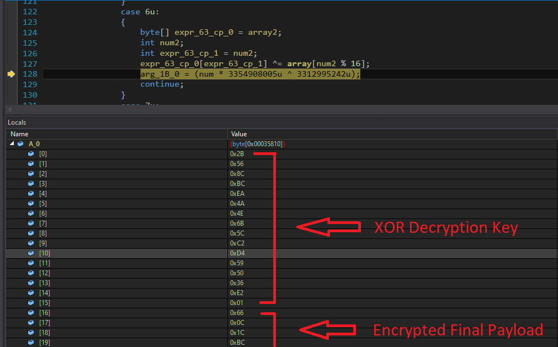Viewport: 558px width, 347px height.
Task: Click line number 128 in the gutter
Action: (x=30, y=74)
